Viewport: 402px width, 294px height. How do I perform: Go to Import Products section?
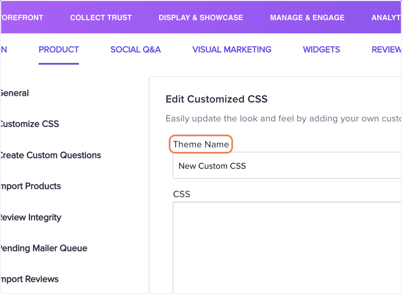[30, 186]
